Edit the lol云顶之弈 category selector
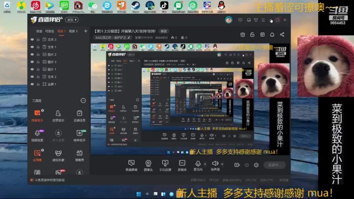The image size is (354, 199). [x=112, y=38]
